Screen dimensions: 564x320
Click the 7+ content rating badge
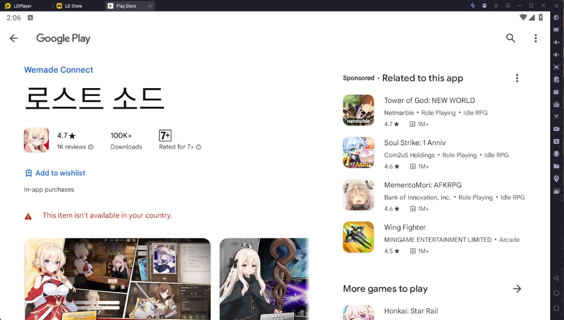pyautogui.click(x=165, y=135)
